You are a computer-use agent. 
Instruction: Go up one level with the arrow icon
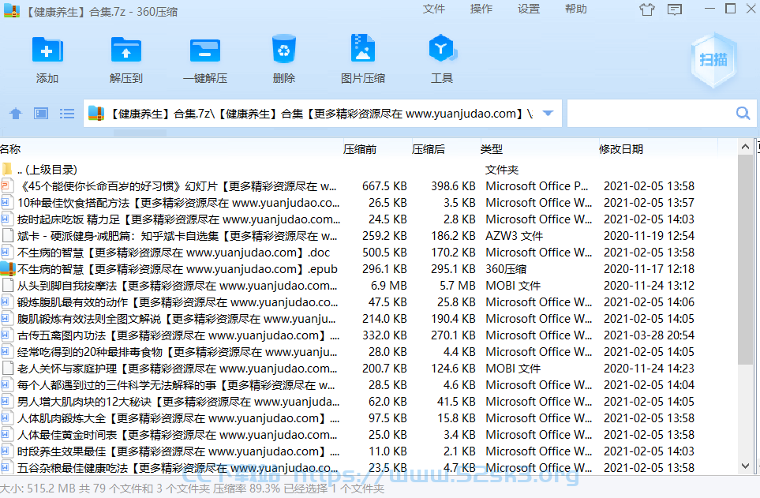pos(16,114)
